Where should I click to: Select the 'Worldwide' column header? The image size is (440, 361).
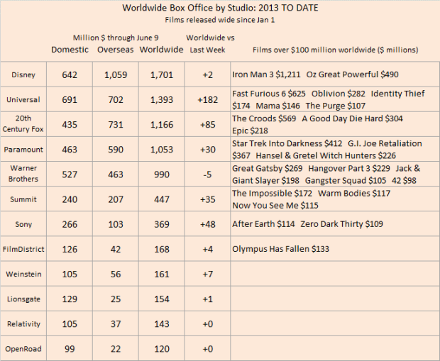pos(161,50)
